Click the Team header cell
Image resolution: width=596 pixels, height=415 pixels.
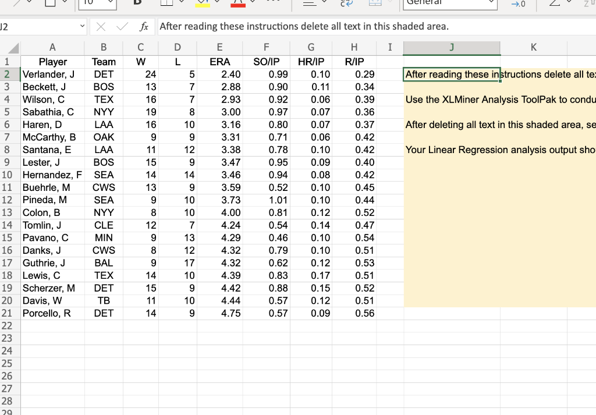[104, 62]
